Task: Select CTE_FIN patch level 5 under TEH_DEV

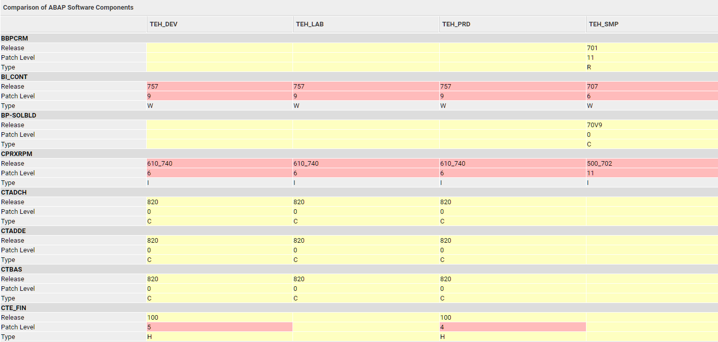Action: pos(149,327)
